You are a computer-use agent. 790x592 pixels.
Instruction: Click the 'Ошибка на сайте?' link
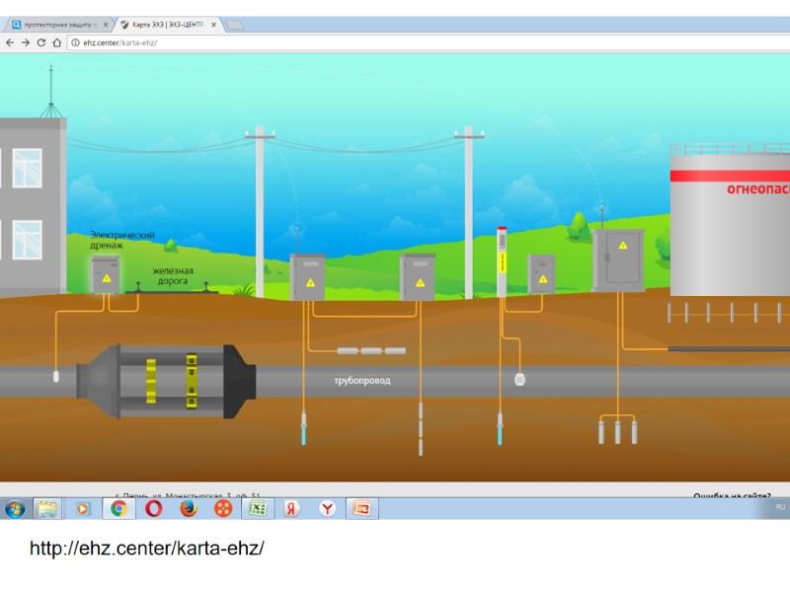click(x=732, y=495)
